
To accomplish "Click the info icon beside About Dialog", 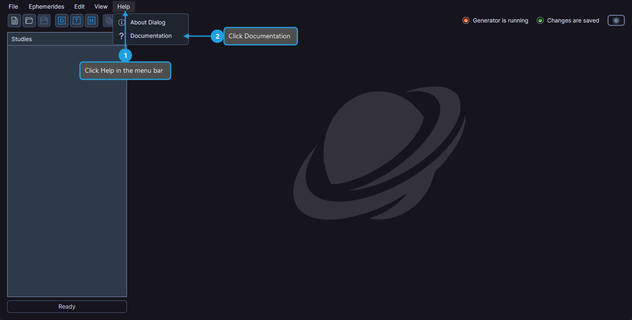I will coord(122,22).
